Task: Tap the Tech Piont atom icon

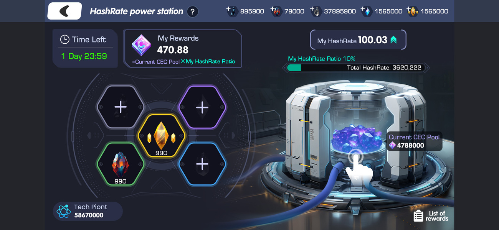Action: point(63,211)
